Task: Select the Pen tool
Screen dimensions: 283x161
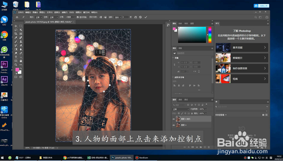Action: point(21,53)
